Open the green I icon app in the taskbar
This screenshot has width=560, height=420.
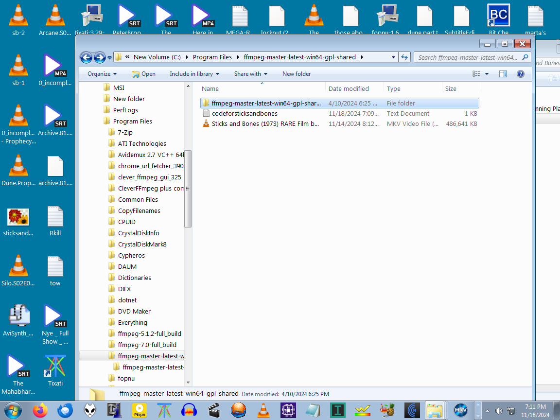click(338, 410)
